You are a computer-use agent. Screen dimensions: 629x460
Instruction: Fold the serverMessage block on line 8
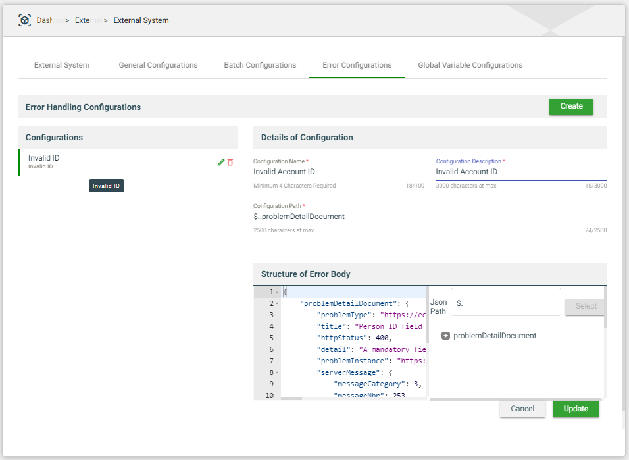tap(277, 372)
